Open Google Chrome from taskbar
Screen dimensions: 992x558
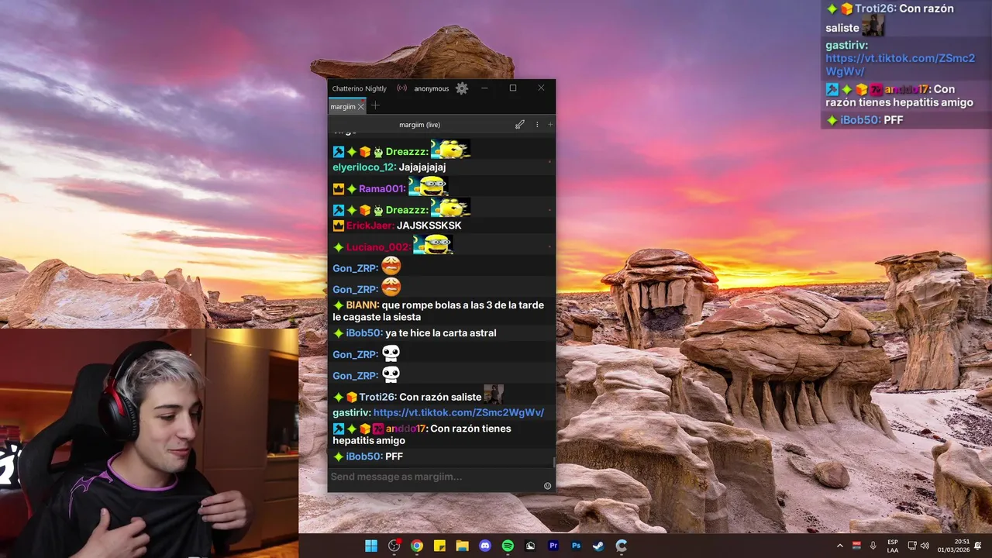pyautogui.click(x=417, y=546)
